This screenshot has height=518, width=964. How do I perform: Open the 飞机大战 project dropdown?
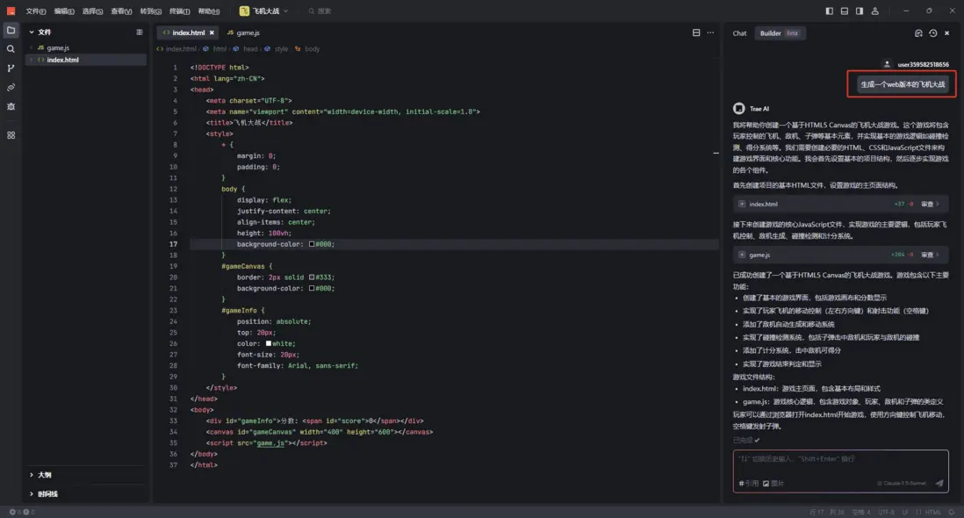click(x=265, y=11)
